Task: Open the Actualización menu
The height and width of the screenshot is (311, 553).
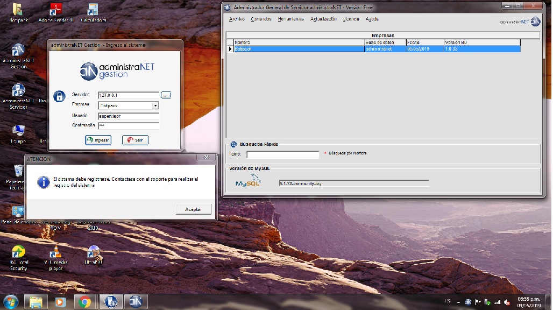Action: pos(323,19)
